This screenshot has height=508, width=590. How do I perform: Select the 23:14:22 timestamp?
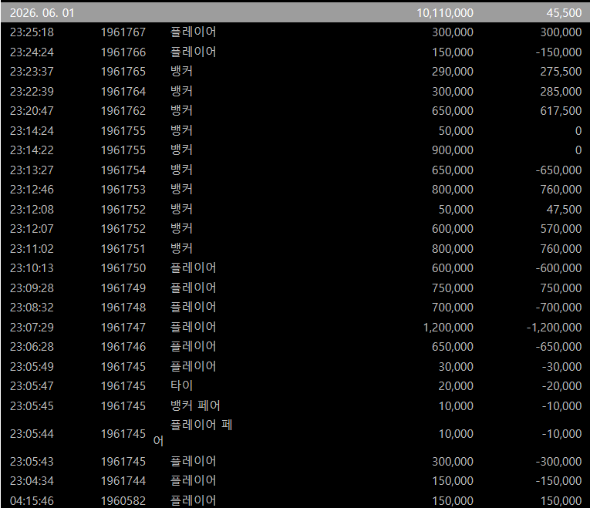click(x=32, y=150)
